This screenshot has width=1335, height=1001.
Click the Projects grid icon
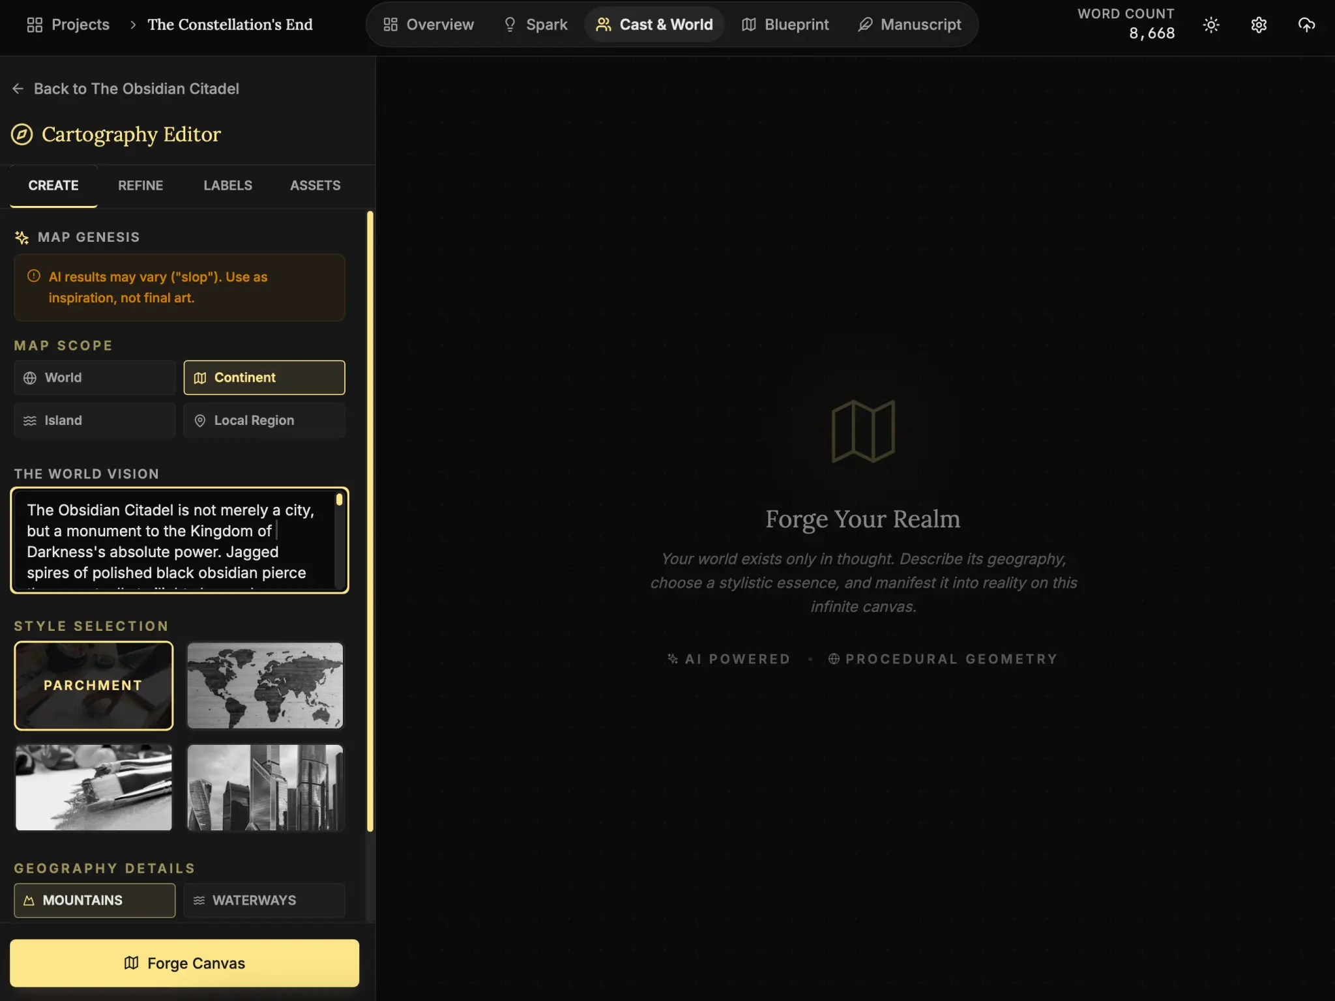click(x=35, y=25)
